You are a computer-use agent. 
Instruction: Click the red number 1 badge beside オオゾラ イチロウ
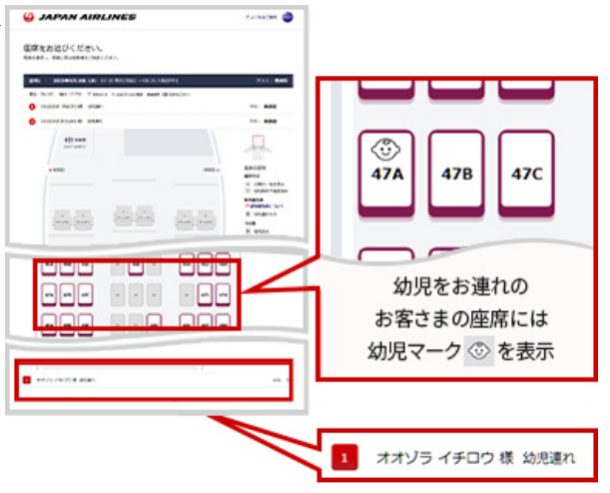tap(344, 459)
